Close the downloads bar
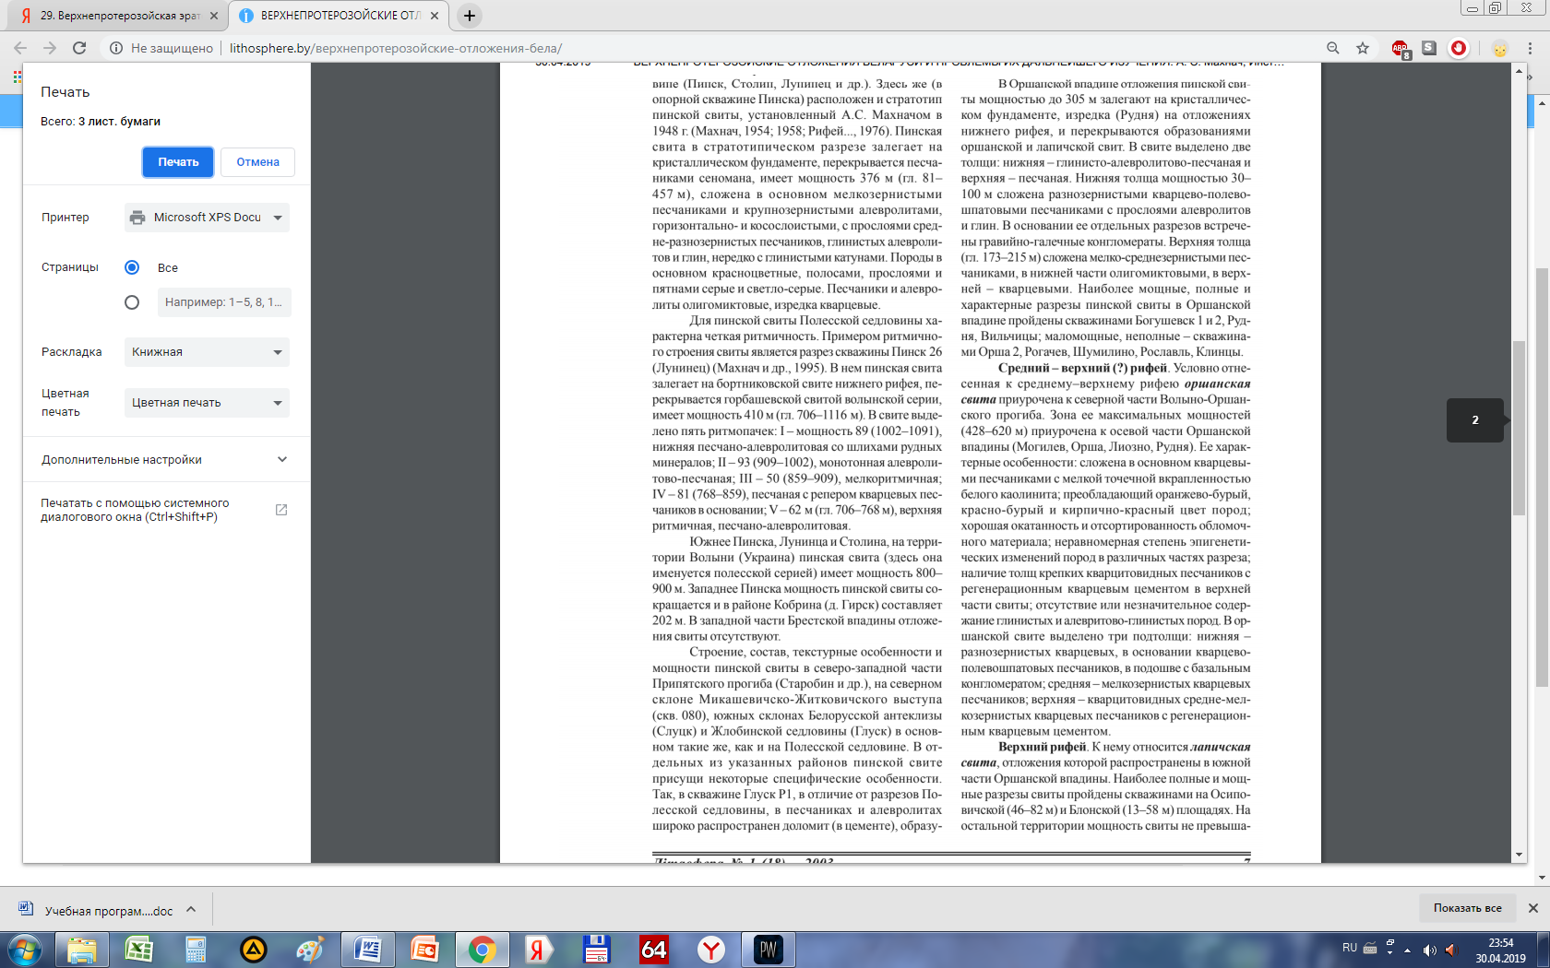The width and height of the screenshot is (1550, 968). 1533,908
